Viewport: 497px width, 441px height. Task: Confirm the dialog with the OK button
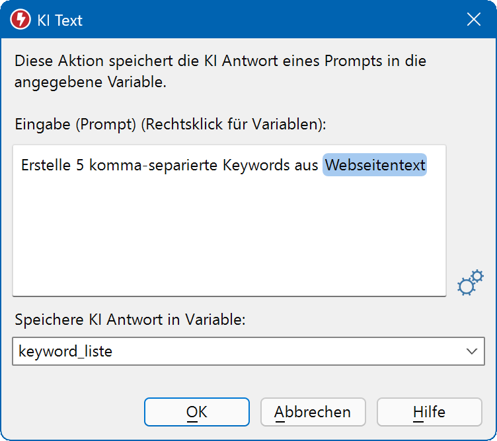click(x=197, y=412)
